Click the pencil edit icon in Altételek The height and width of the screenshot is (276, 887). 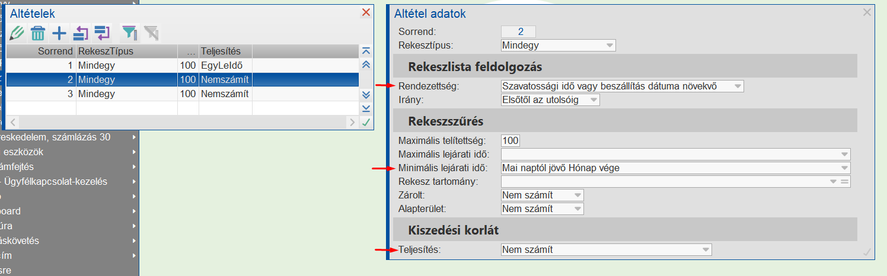[x=17, y=33]
